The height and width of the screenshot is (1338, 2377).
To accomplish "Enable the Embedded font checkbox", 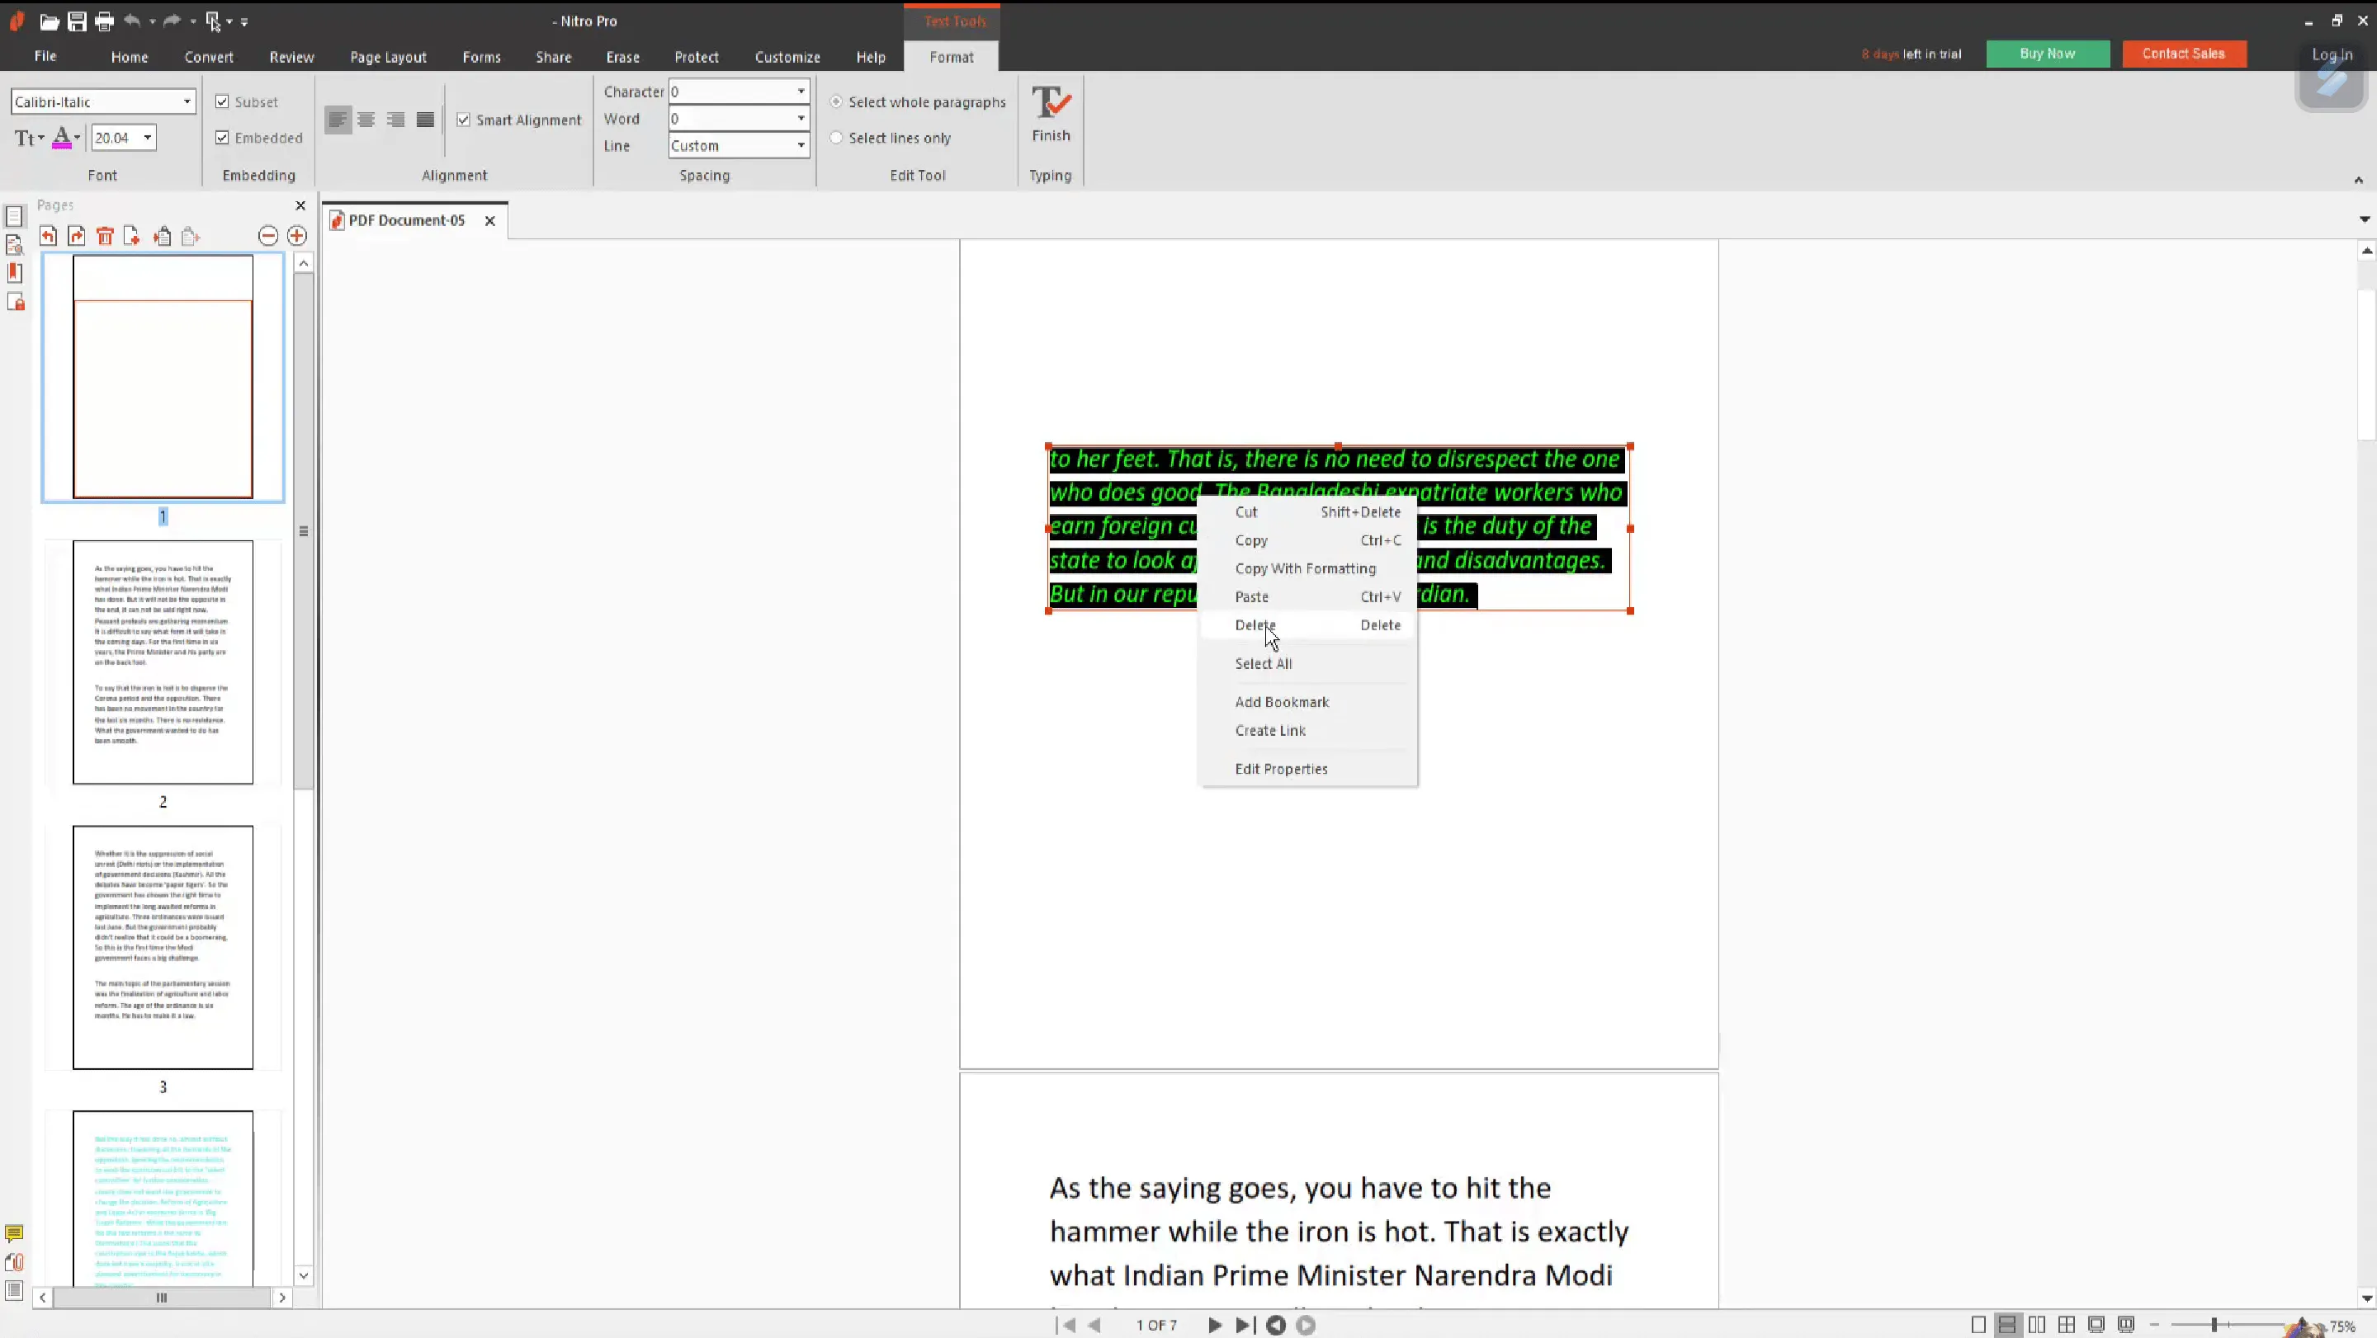I will coord(222,135).
